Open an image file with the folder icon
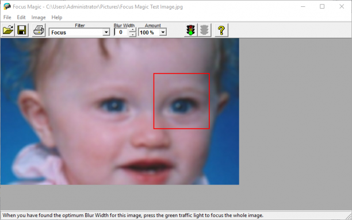Viewport: 352px width, 220px height. tap(8, 30)
